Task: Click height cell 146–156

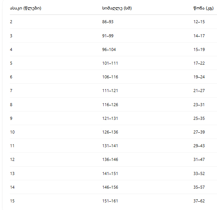Action: tap(110, 187)
